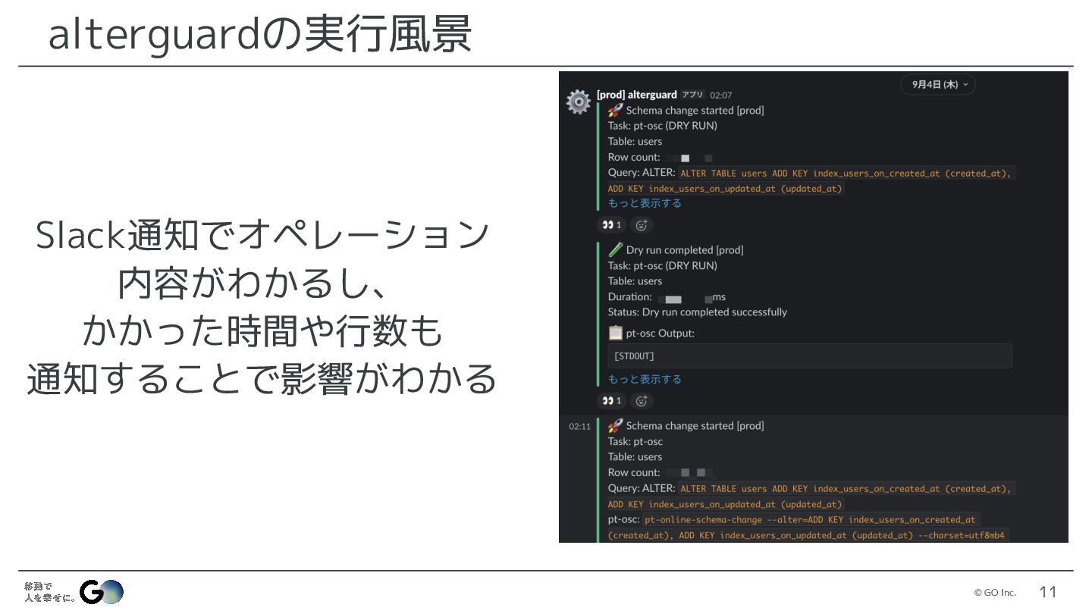This screenshot has height=614, width=1092.
Task: Click the clipboard emoji next to pt-osc Output
Action: point(616,333)
